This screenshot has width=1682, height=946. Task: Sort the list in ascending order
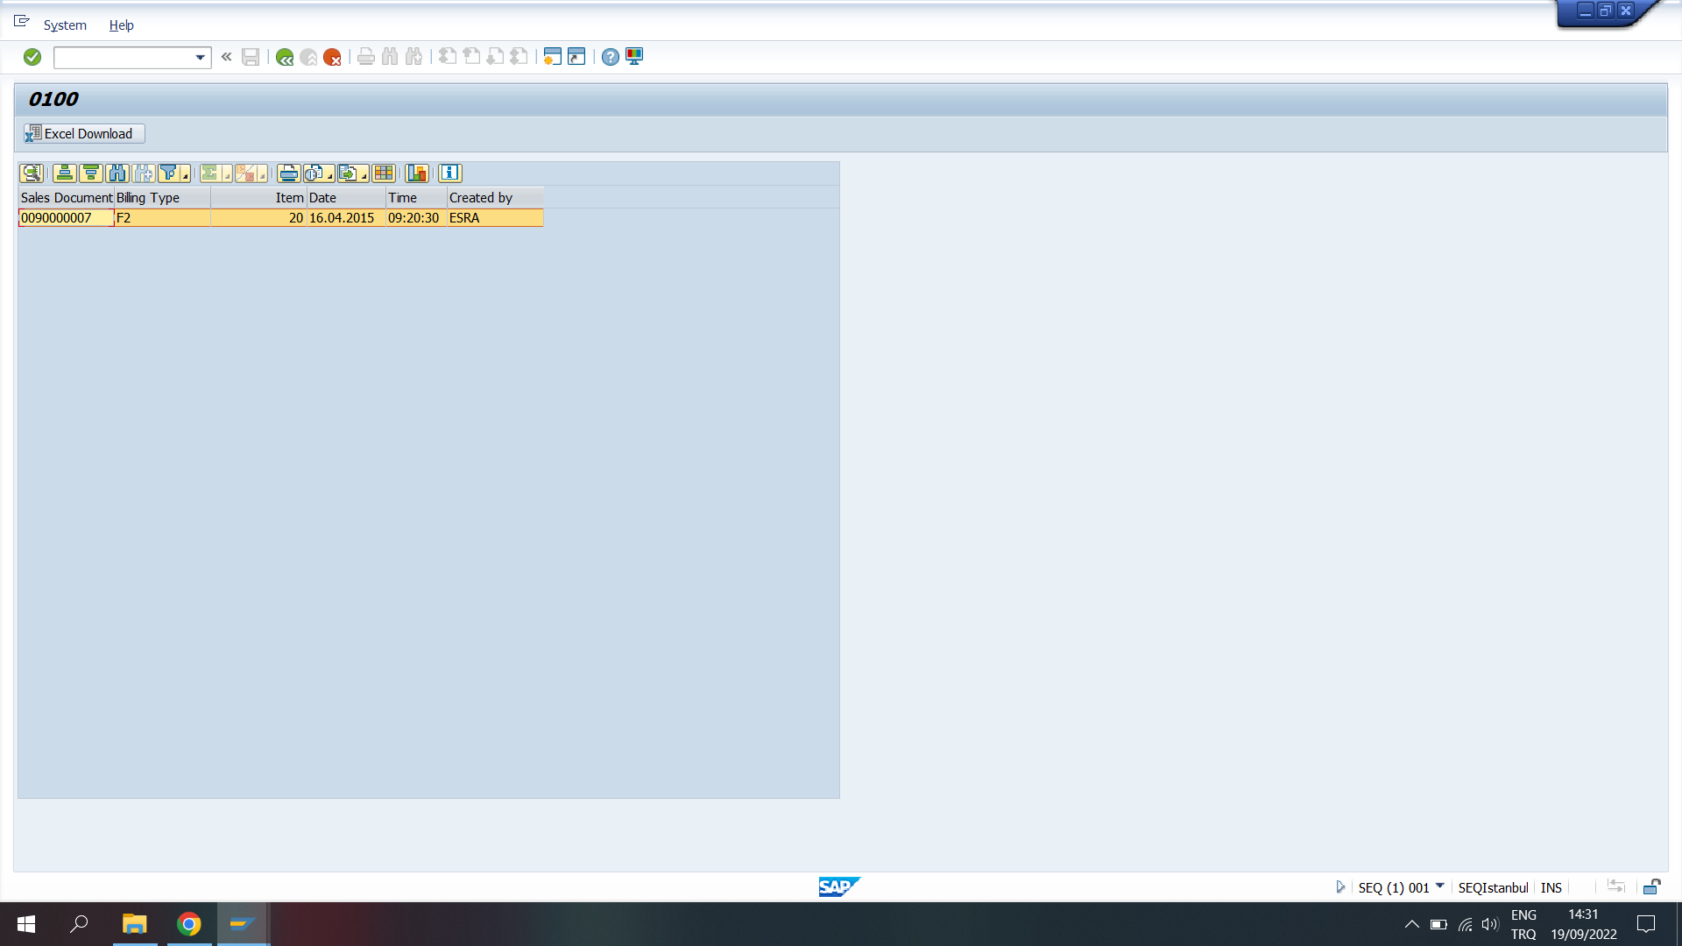tap(64, 173)
